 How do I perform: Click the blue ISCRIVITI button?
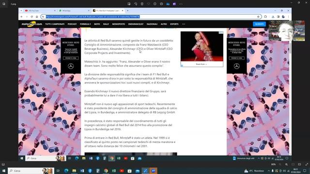pyautogui.click(x=260, y=24)
